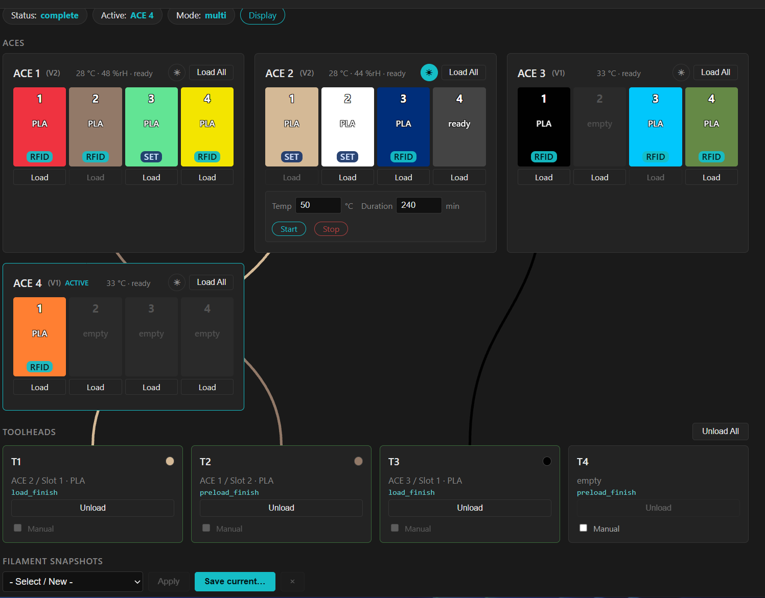Stop the ACE 2 dryer
The height and width of the screenshot is (598, 765).
(x=331, y=229)
